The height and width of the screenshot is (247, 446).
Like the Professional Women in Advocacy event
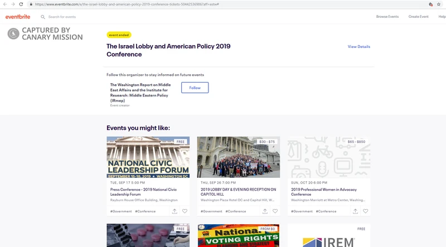366,211
